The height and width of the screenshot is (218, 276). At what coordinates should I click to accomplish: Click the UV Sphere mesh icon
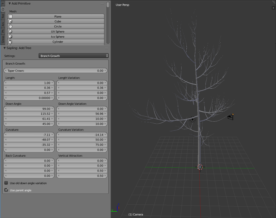(x=11, y=32)
